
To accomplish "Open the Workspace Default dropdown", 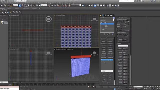I will (21, 1).
